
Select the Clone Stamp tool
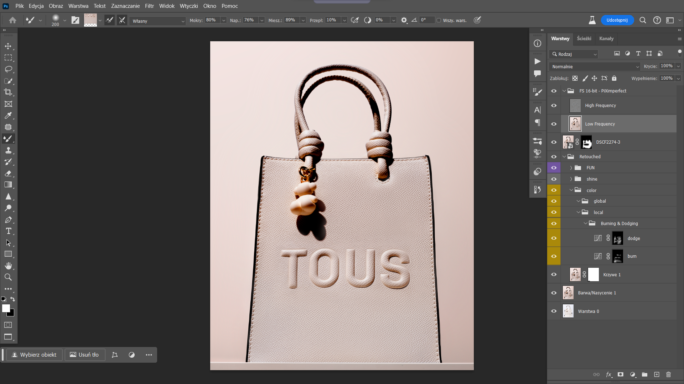pos(8,150)
